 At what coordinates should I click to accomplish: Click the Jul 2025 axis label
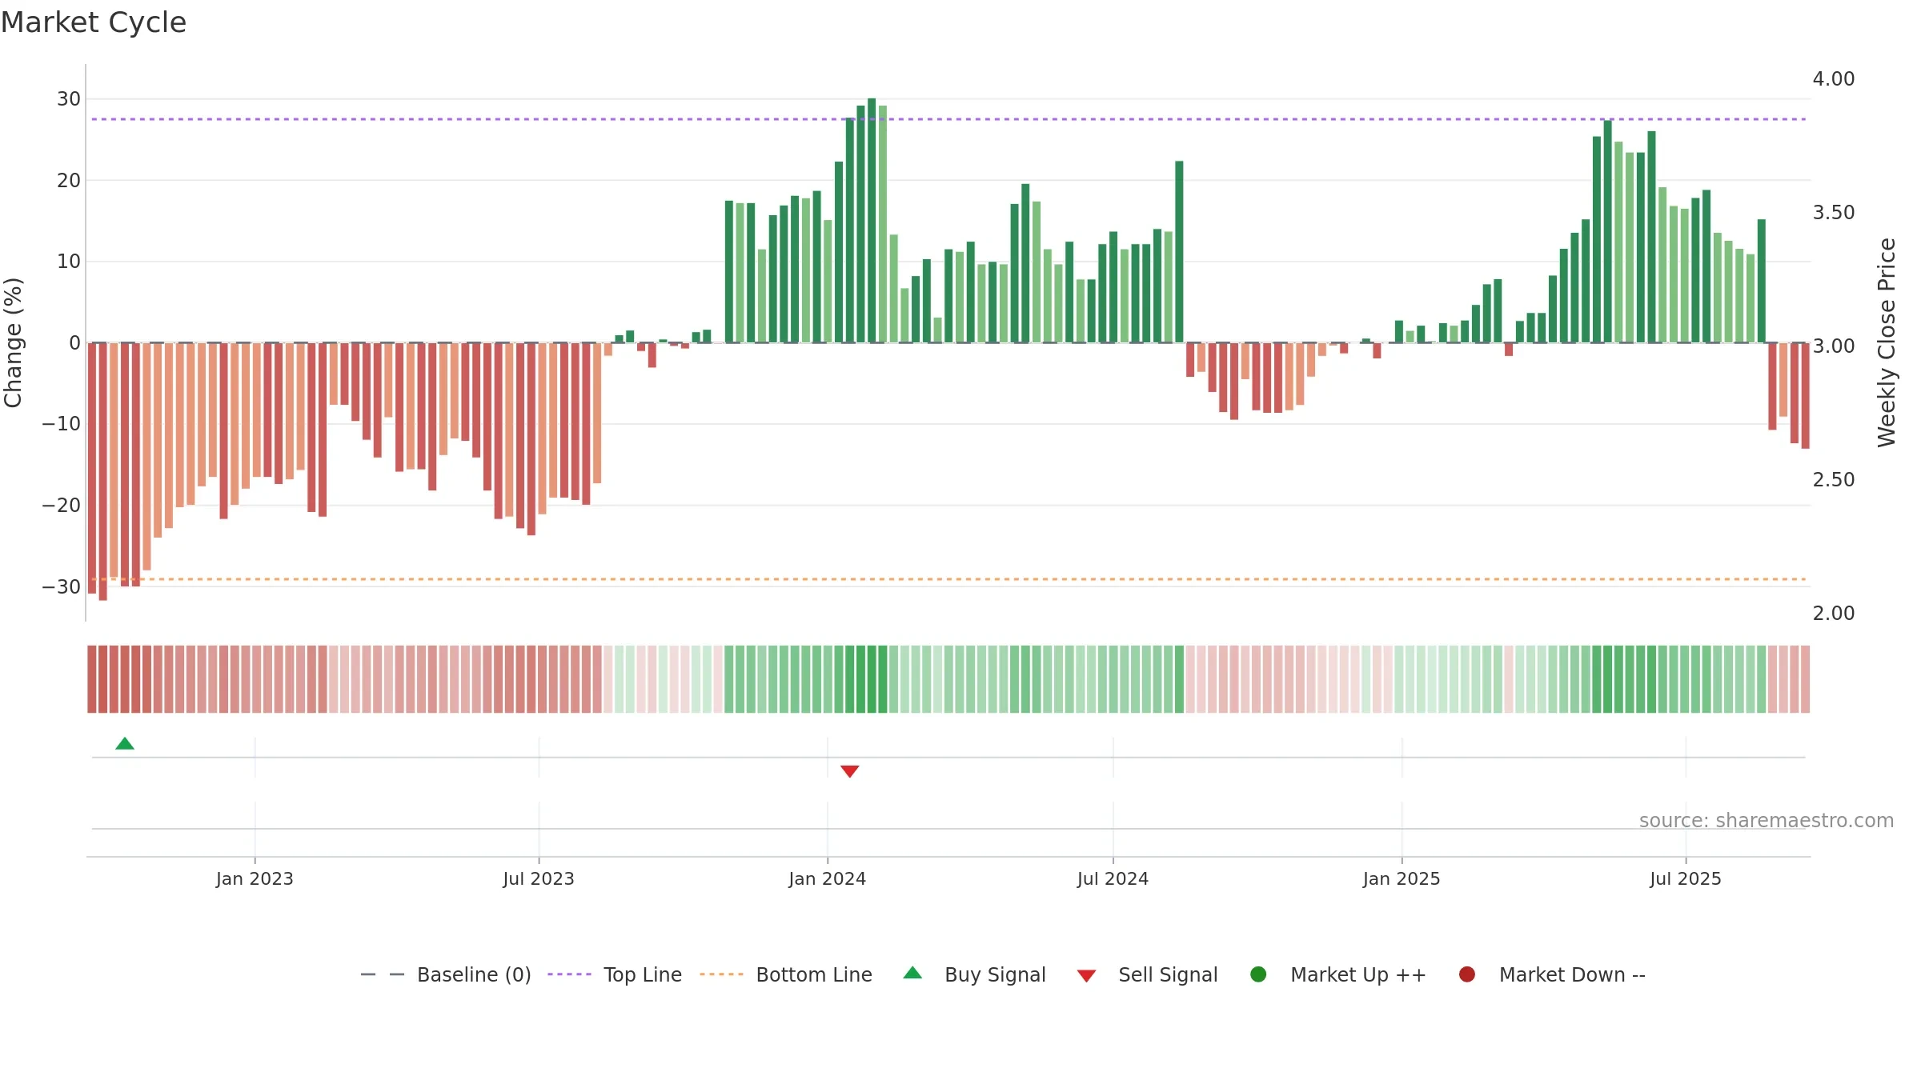click(x=1686, y=879)
